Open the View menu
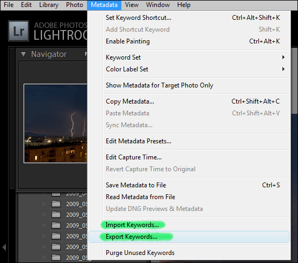The width and height of the screenshot is (298, 263). click(132, 5)
